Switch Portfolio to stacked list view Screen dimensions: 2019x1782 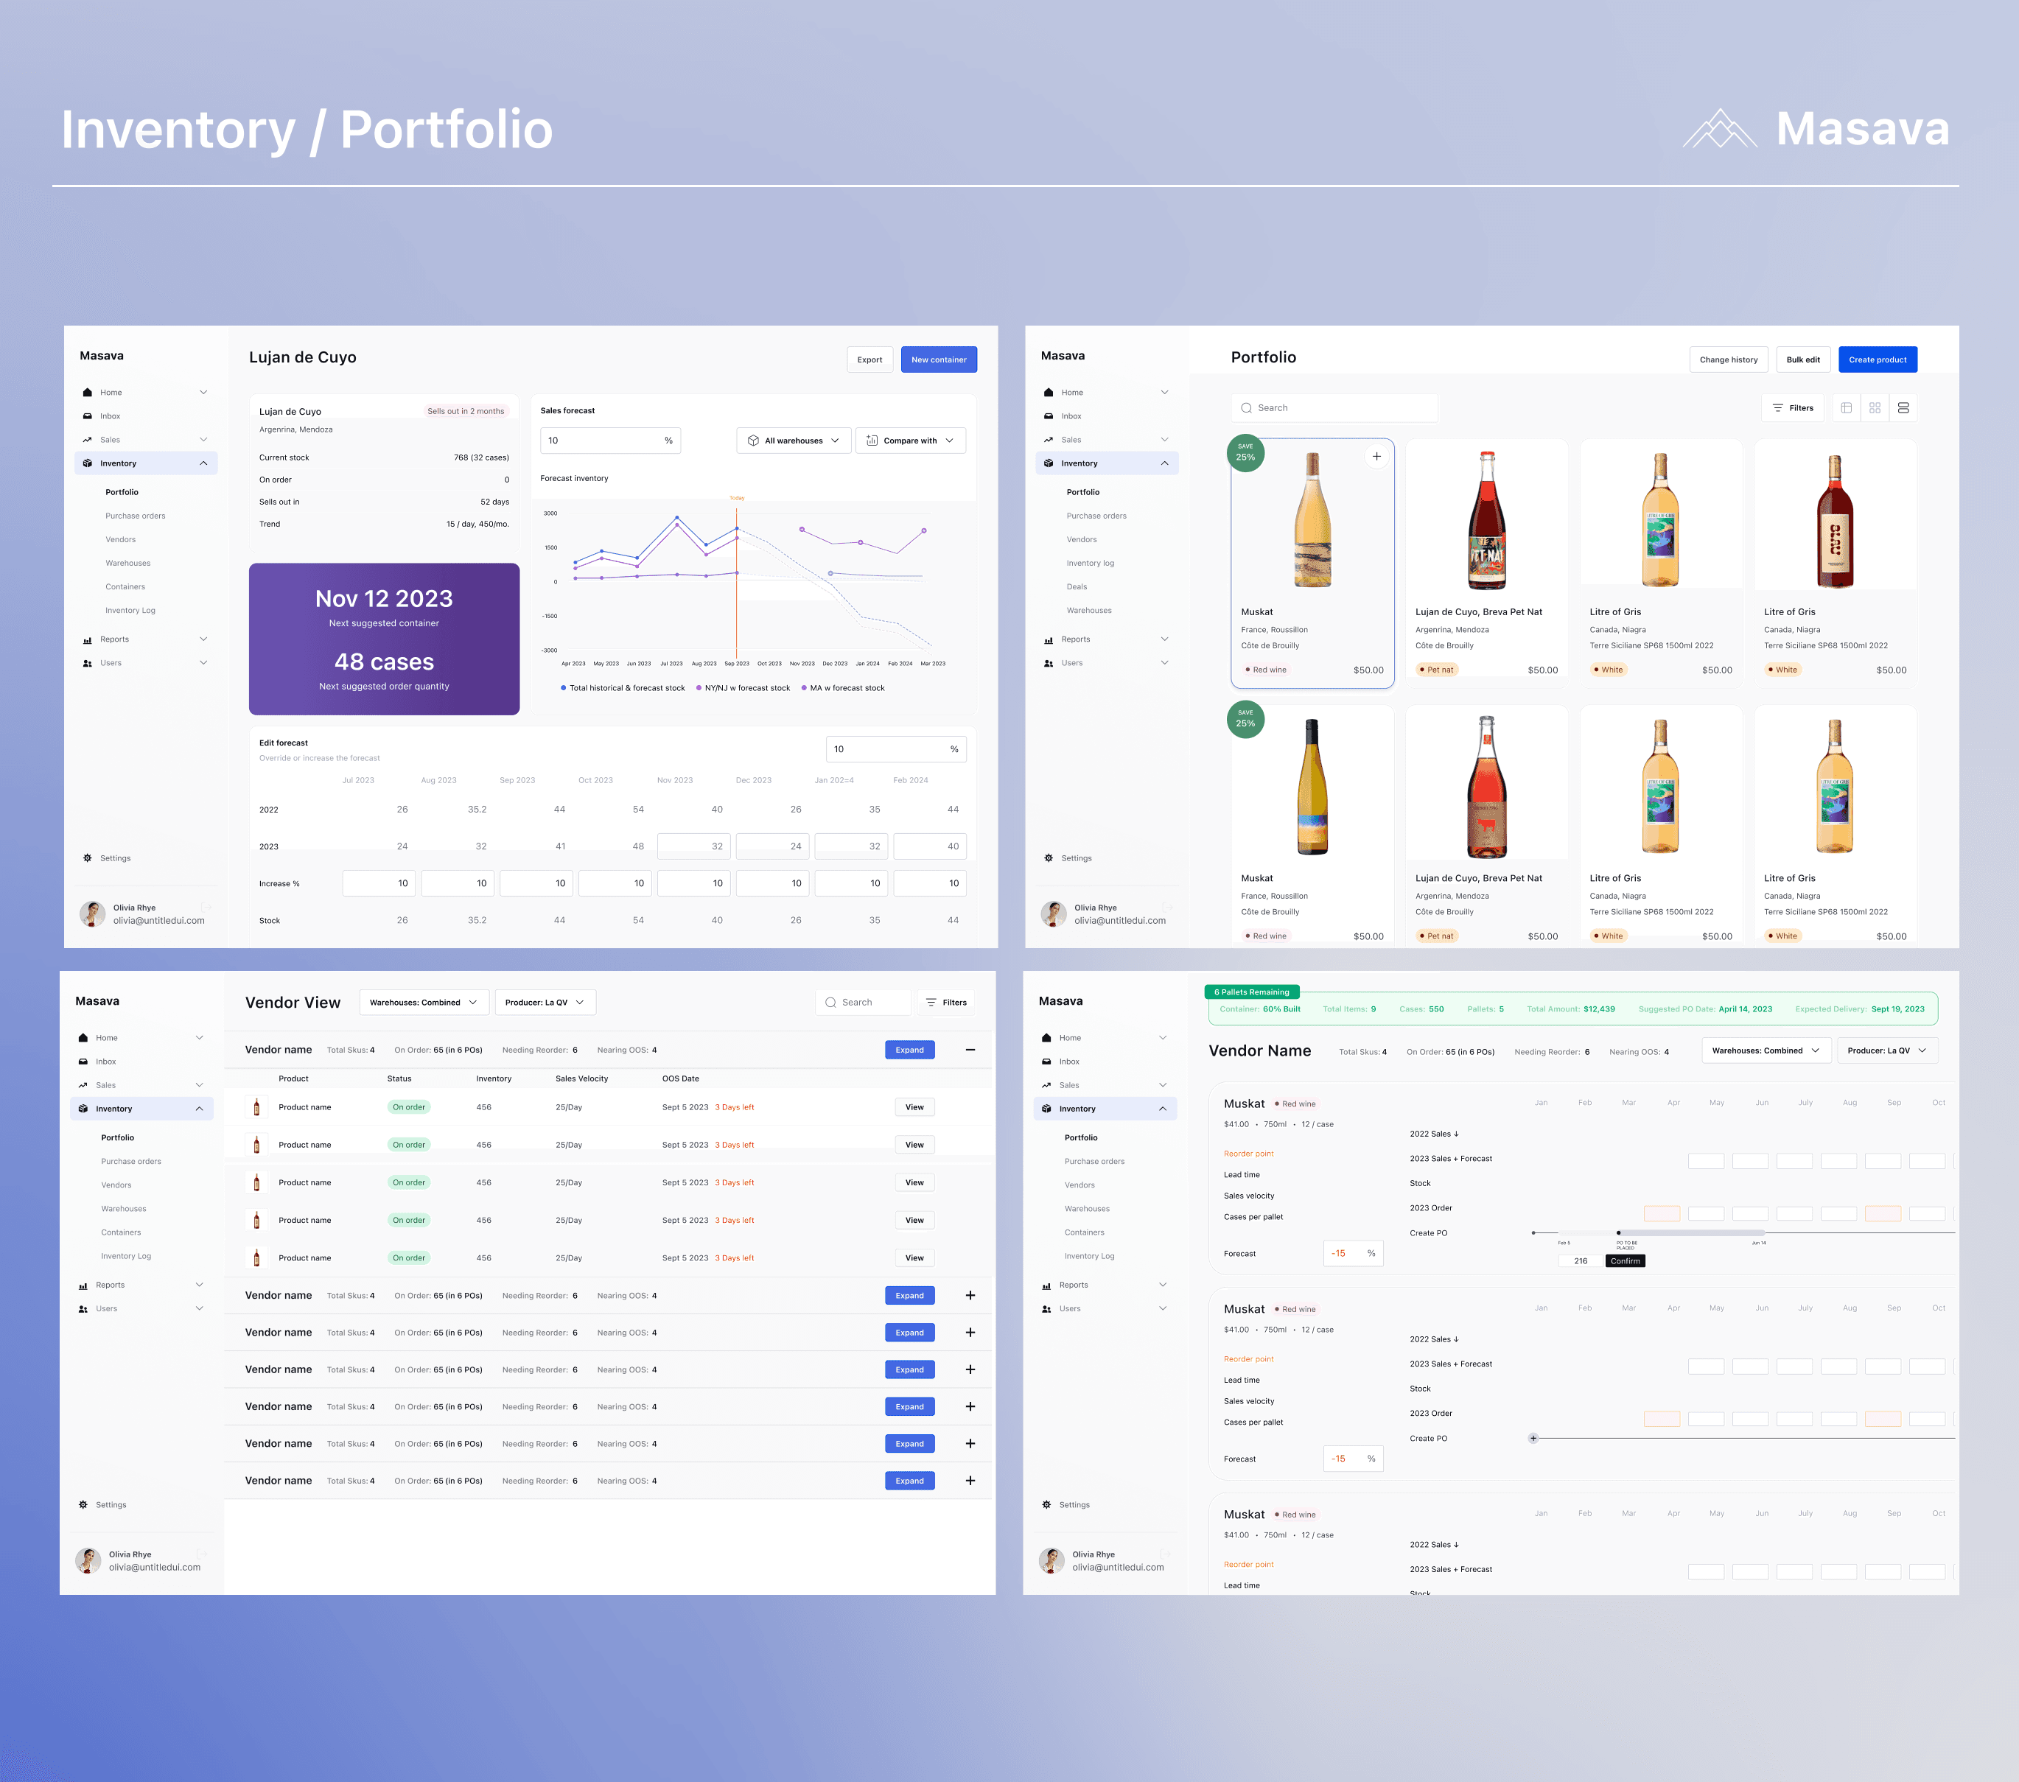(x=1903, y=407)
